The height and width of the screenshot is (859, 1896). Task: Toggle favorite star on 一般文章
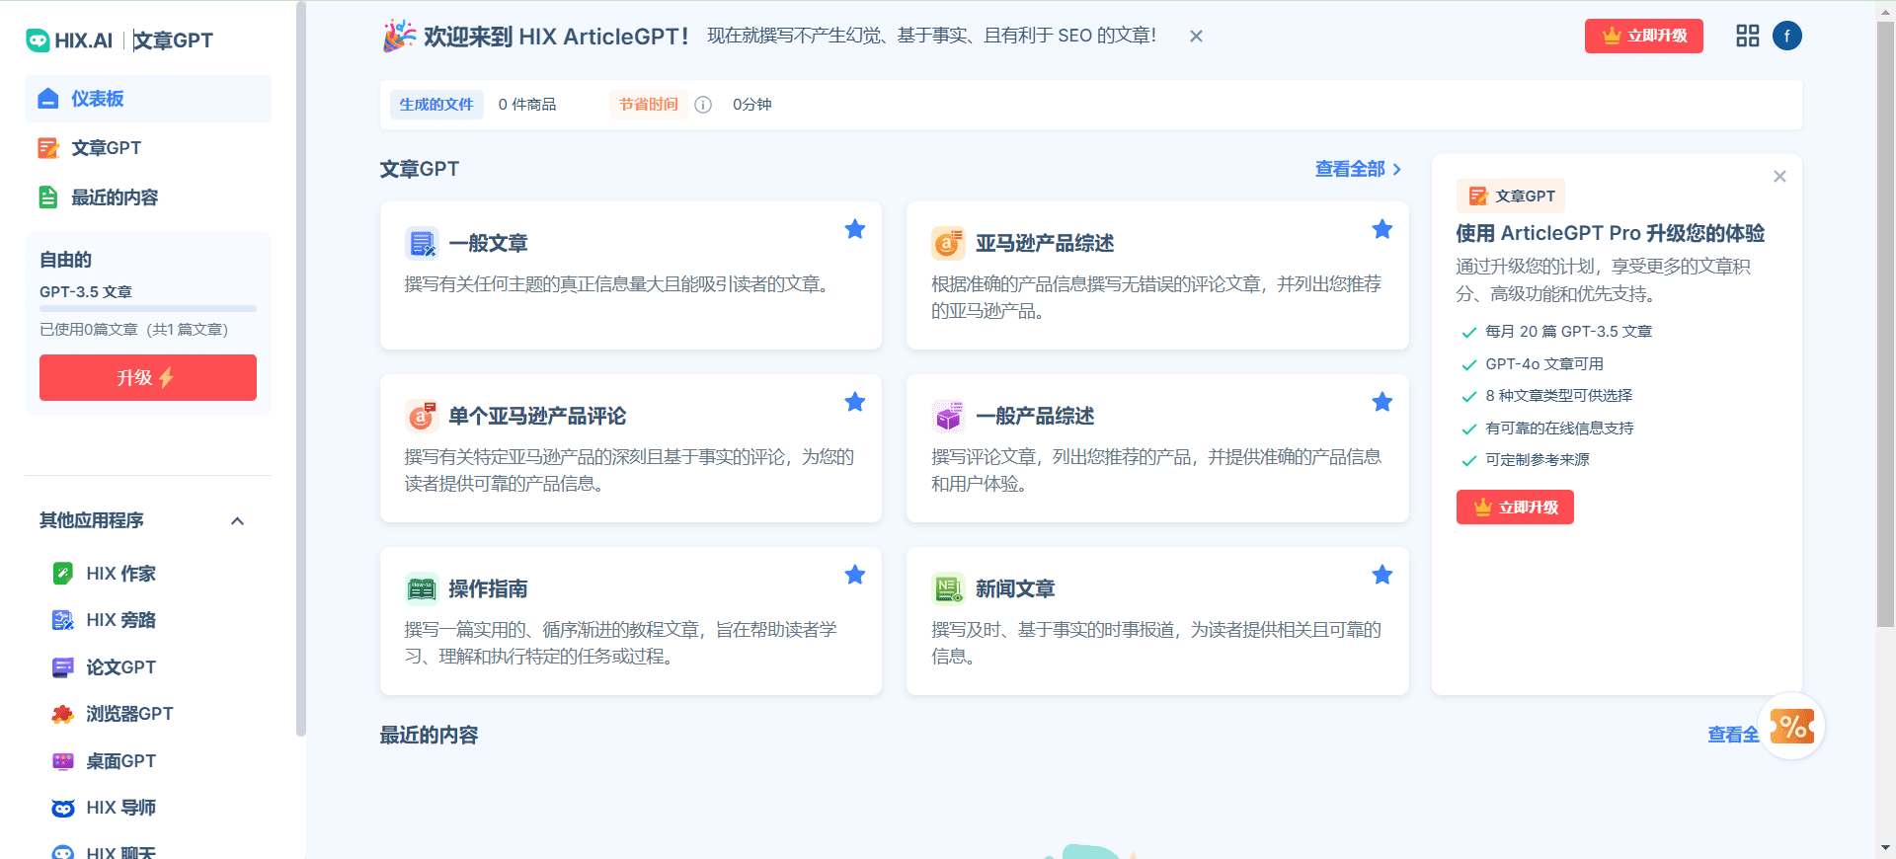(x=855, y=229)
